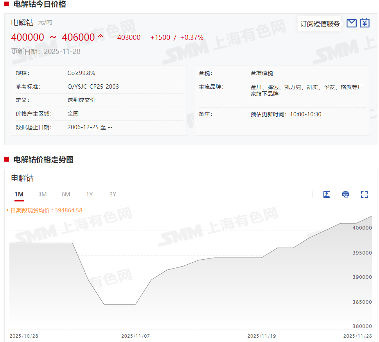
Task: Click the red price-rise arrow beside 406000
Action: (x=101, y=36)
